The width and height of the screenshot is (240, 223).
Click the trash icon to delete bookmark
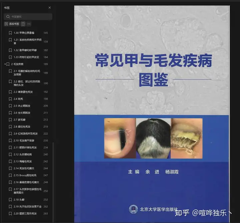[x=23, y=24]
